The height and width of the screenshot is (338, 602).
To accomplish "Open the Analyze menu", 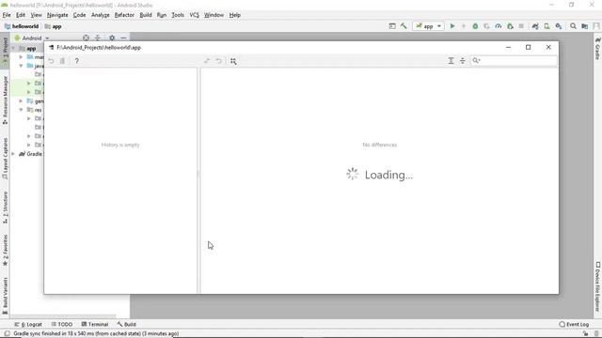I will [101, 15].
